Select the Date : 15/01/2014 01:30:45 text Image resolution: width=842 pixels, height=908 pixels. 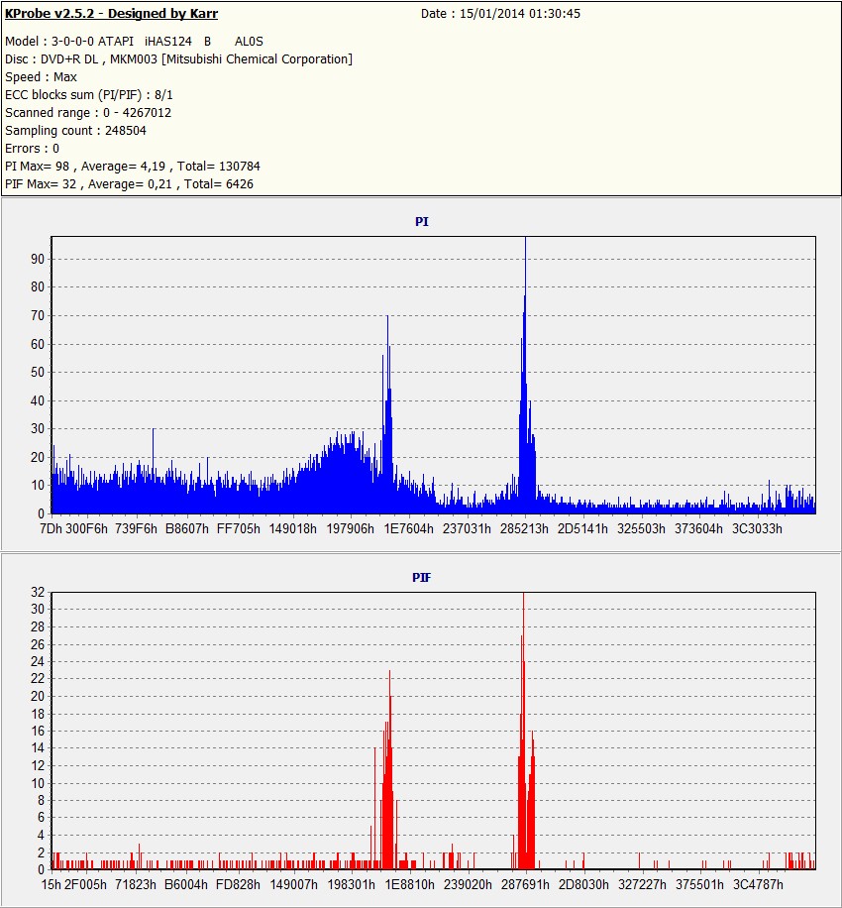click(500, 13)
